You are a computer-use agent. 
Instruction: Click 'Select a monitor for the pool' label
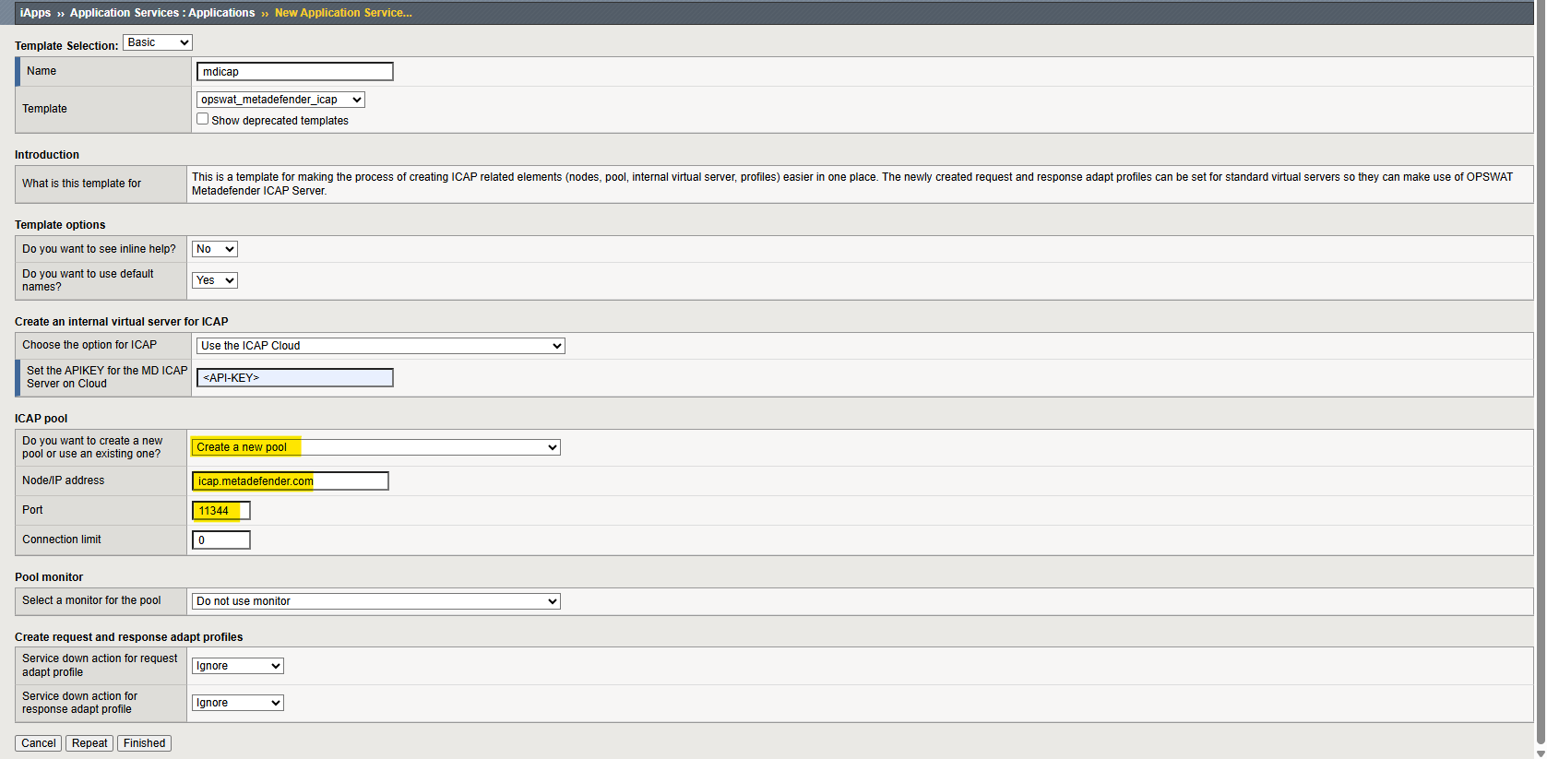point(91,600)
